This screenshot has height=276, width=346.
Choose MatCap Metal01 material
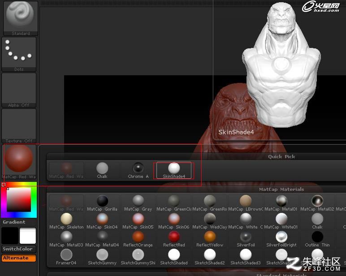[x=281, y=203]
